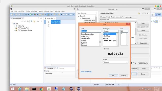Select Colors and Fonts tree item
The height and width of the screenshot is (91, 162).
click(89, 20)
